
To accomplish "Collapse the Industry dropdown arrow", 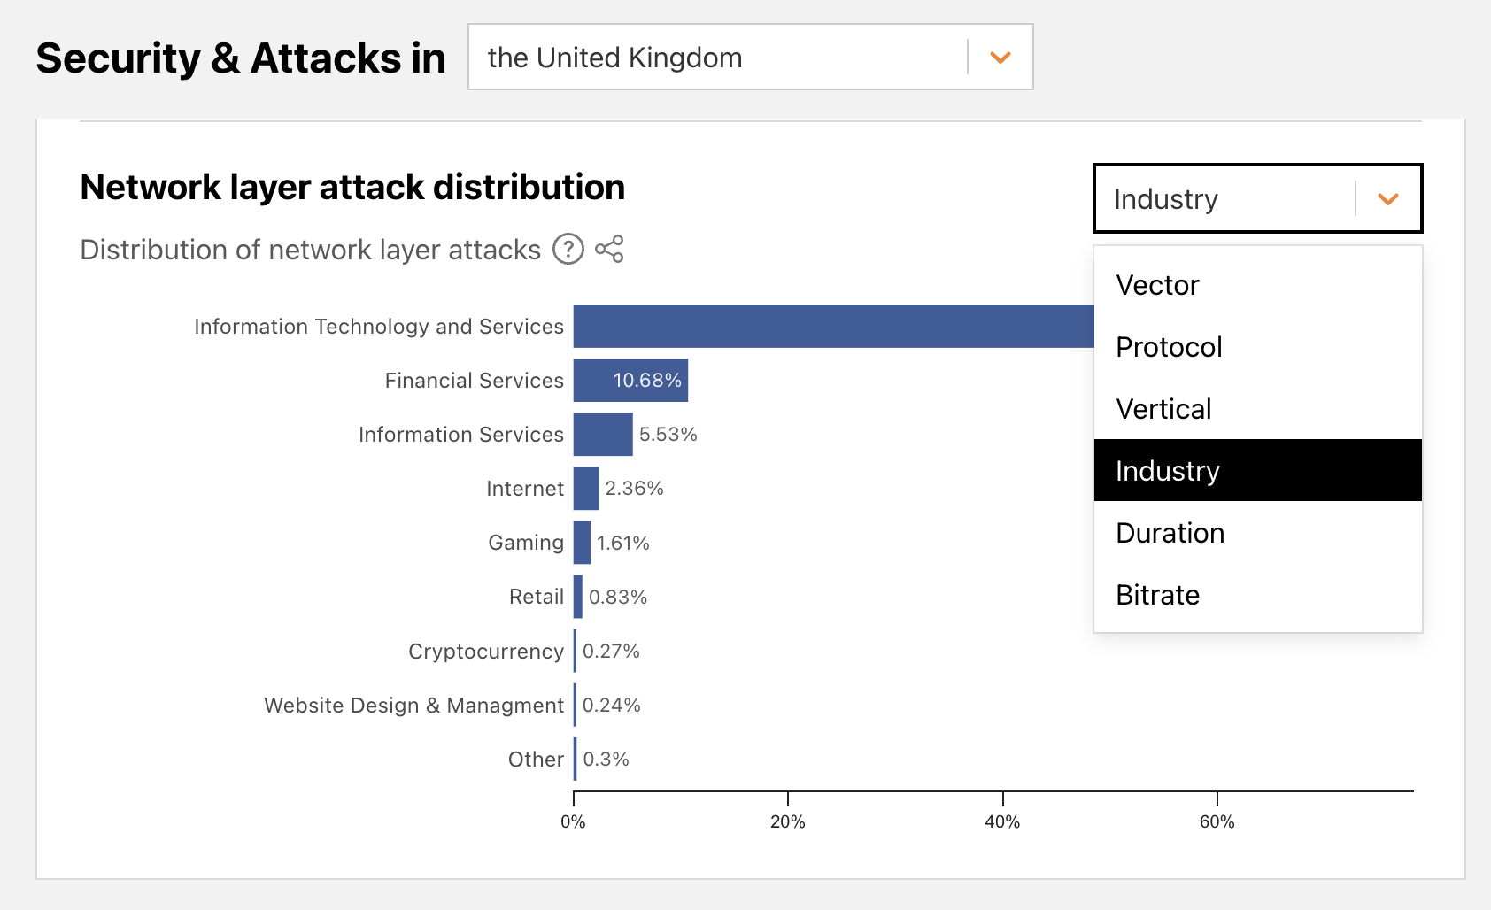I will point(1387,199).
